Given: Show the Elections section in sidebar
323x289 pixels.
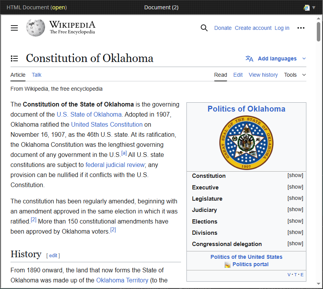Looking at the screenshot, I should 295,221.
